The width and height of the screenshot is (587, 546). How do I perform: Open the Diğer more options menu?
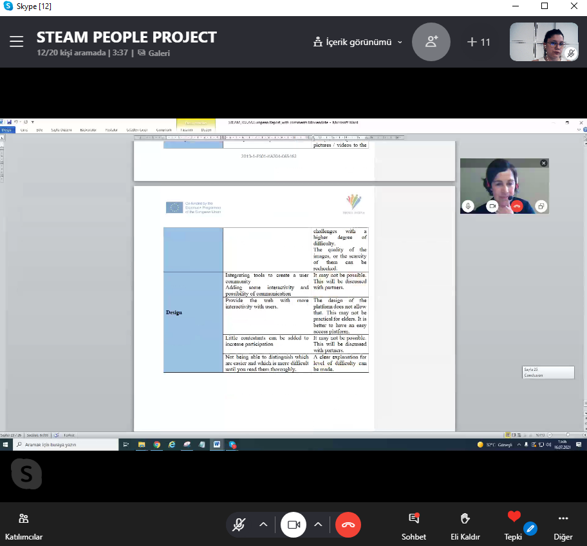coord(563,525)
